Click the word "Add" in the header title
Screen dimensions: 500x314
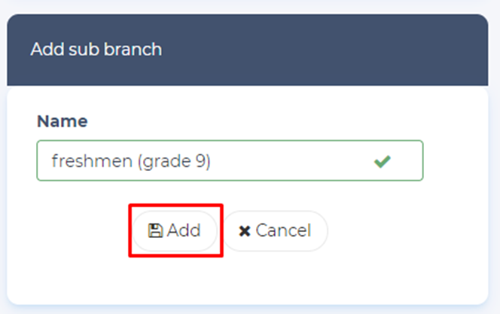click(x=43, y=50)
